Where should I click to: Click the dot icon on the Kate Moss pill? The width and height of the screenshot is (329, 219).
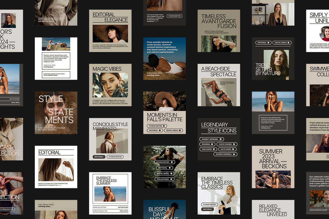(233, 149)
